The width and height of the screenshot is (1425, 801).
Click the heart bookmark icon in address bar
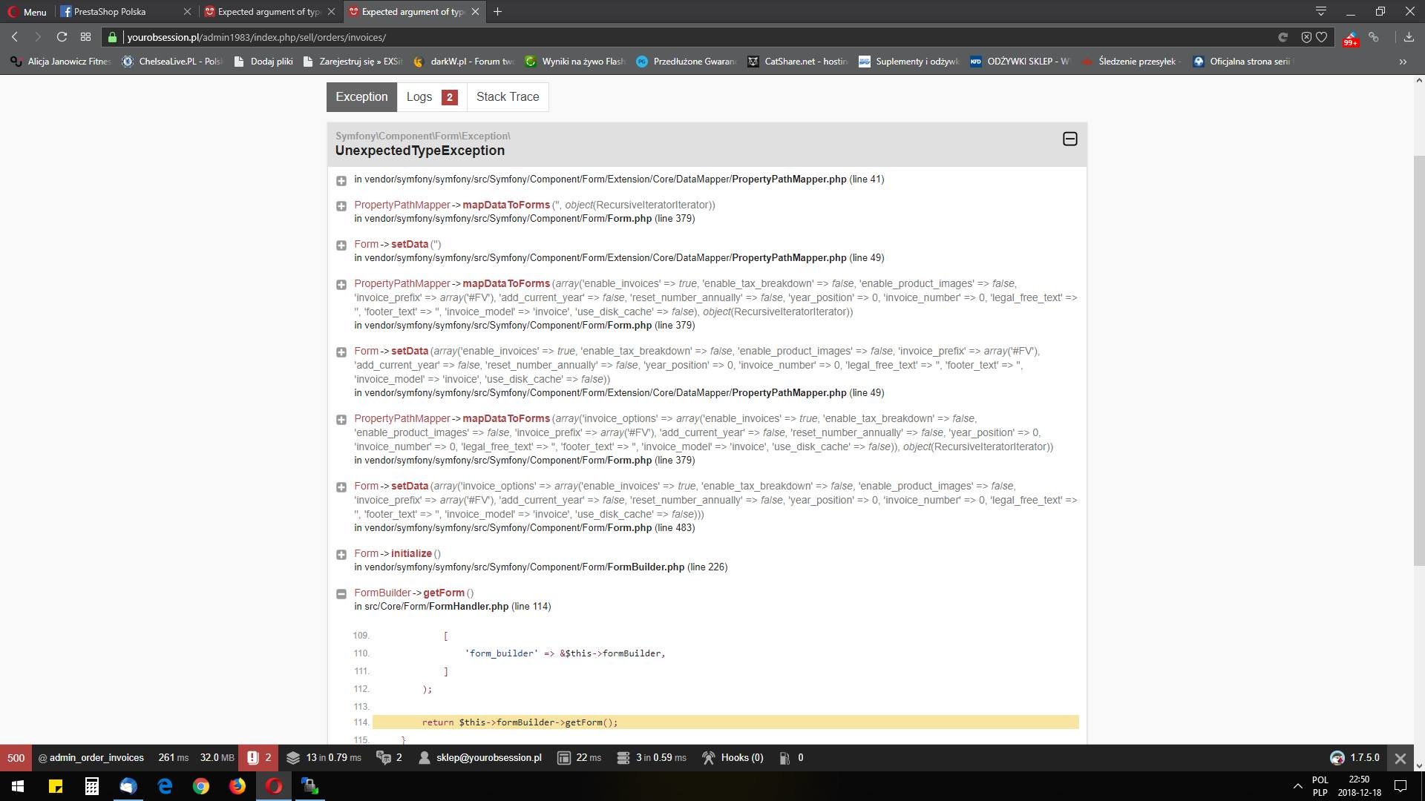coord(1322,37)
